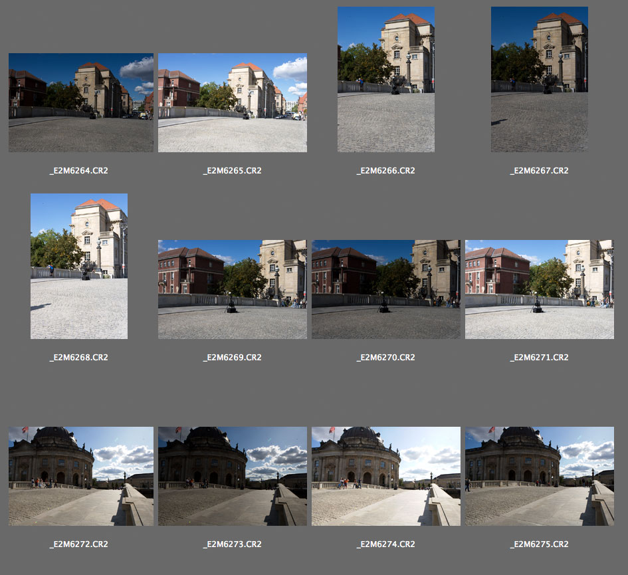The image size is (628, 575).
Task: Open the last thumbnail _E2M6275.CR2
Action: pyautogui.click(x=540, y=477)
